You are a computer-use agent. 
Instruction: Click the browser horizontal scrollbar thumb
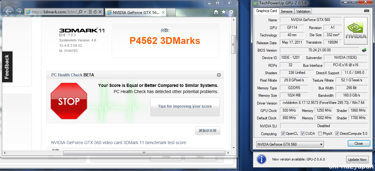coord(144,153)
